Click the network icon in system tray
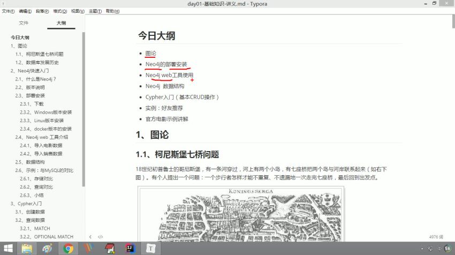Viewport: 455px width, 255px height. coord(430,249)
